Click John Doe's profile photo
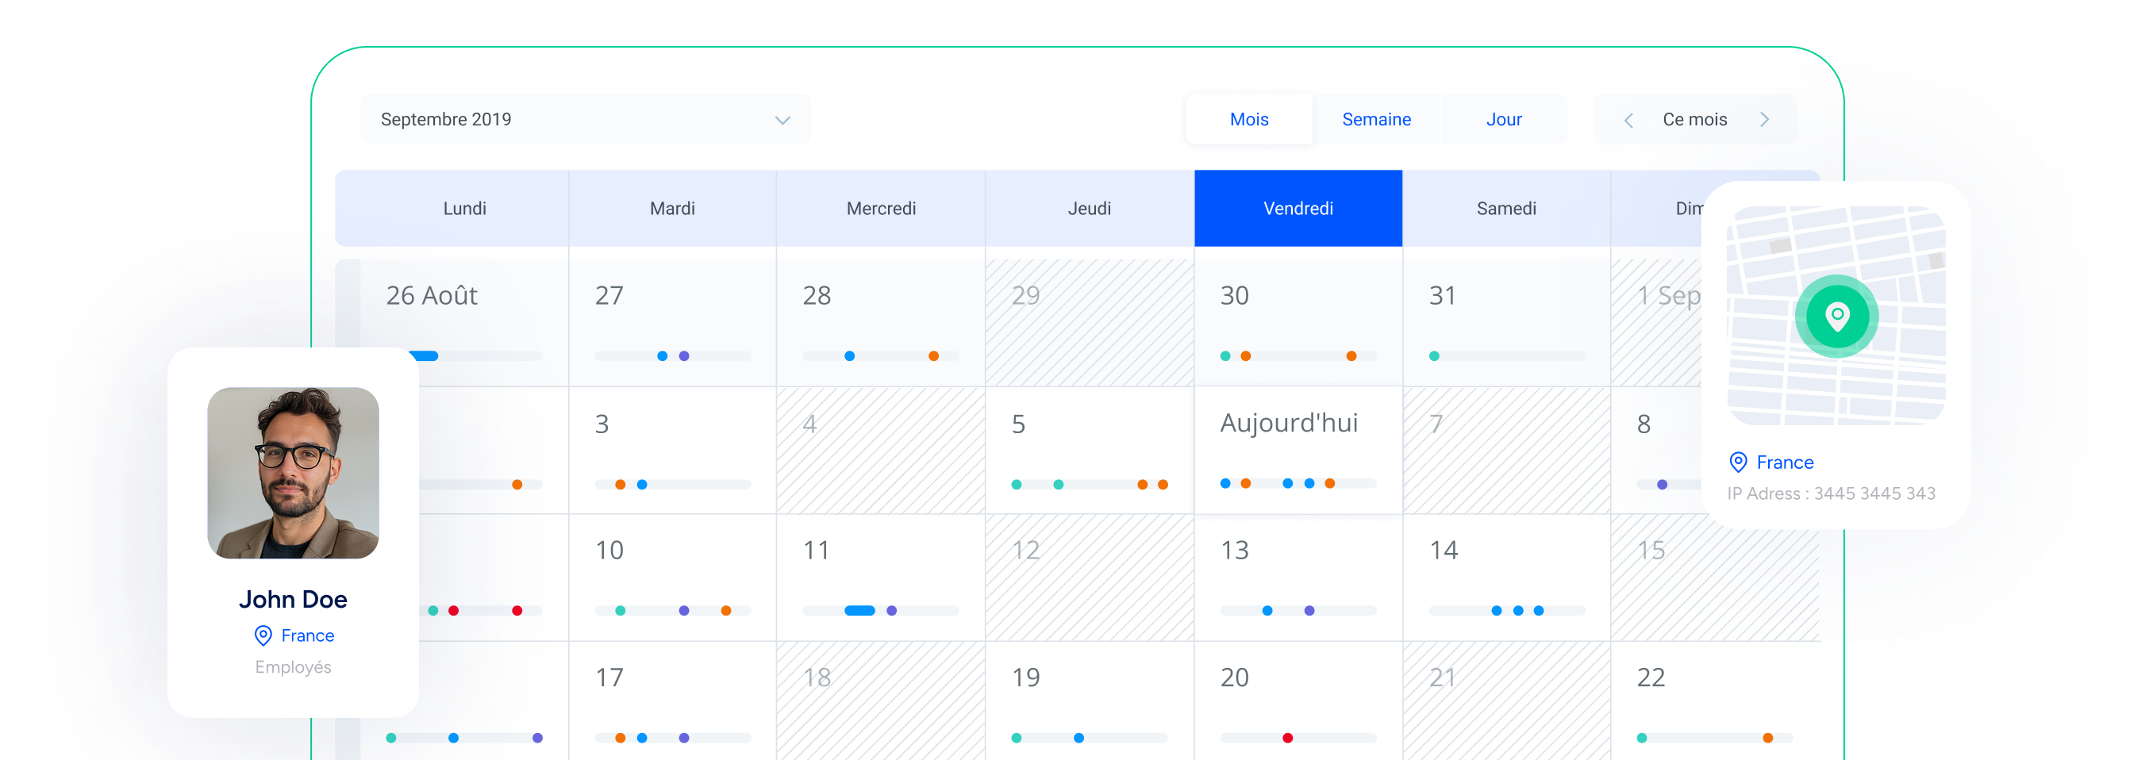Screen dimensions: 2153x760 pos(294,473)
